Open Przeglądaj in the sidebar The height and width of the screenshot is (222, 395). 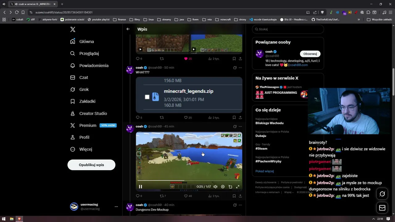pos(85,53)
